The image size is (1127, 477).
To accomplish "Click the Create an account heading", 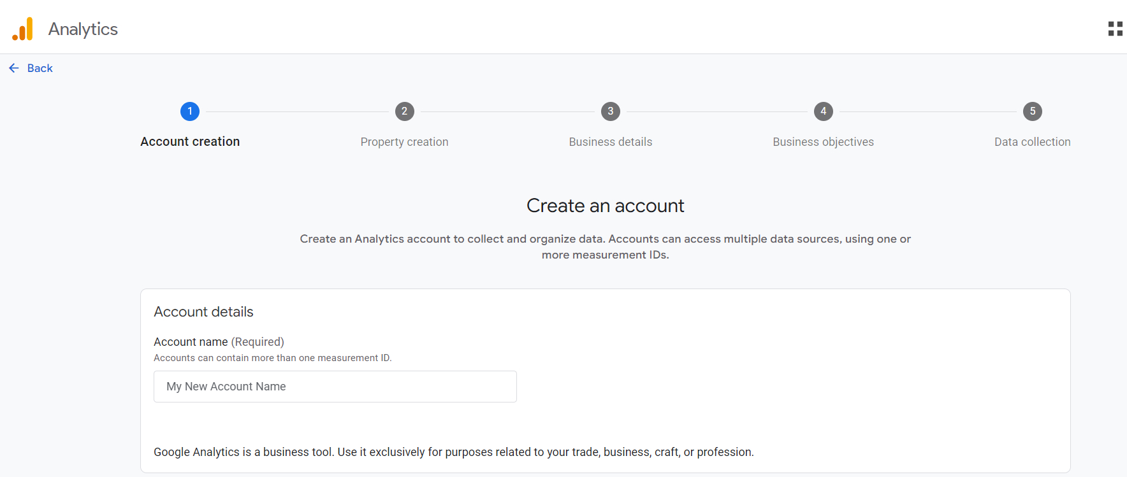I will [606, 206].
